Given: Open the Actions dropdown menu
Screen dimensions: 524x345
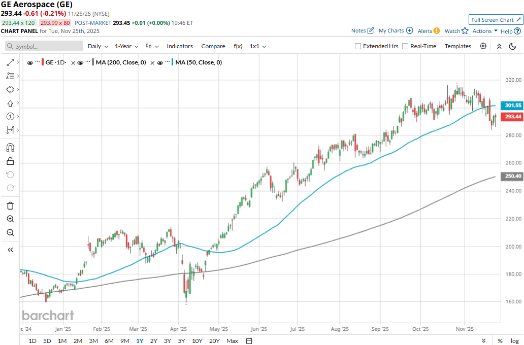Looking at the screenshot, I should tap(485, 31).
